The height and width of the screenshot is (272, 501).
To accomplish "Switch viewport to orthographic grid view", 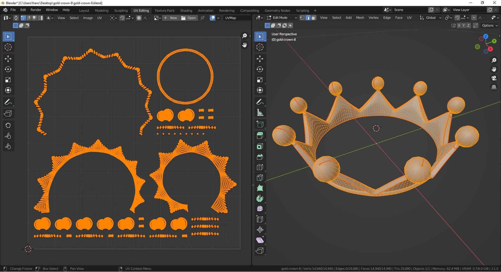I will (x=494, y=87).
